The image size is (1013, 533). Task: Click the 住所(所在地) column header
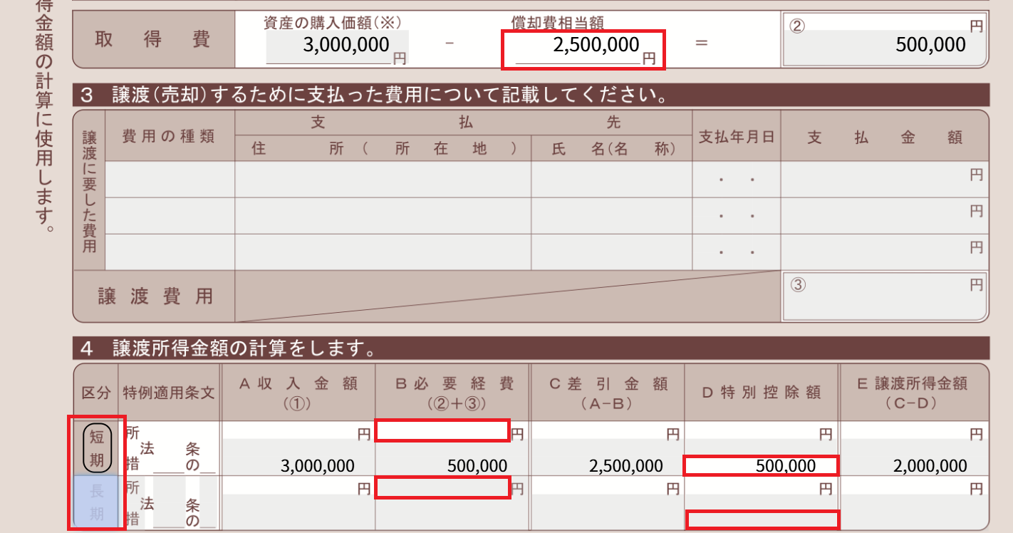coord(384,150)
